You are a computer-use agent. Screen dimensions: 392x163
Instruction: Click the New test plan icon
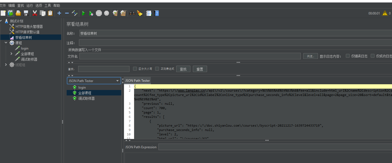coord(3,13)
